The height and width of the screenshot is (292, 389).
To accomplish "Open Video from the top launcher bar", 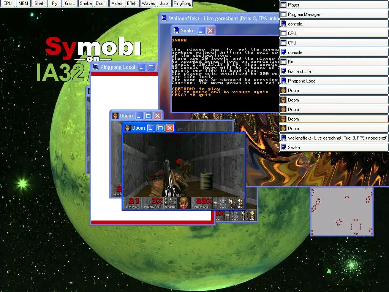I will coord(117,3).
